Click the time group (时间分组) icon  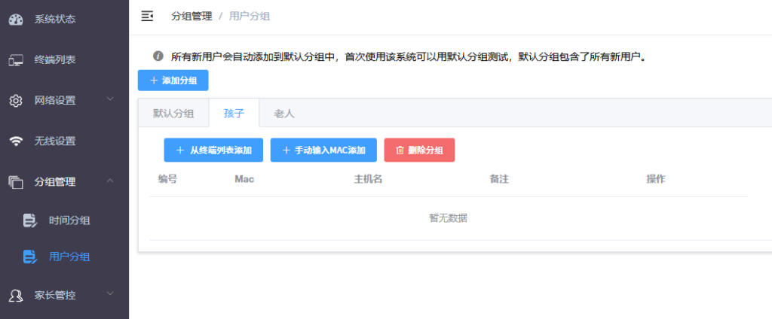point(30,220)
